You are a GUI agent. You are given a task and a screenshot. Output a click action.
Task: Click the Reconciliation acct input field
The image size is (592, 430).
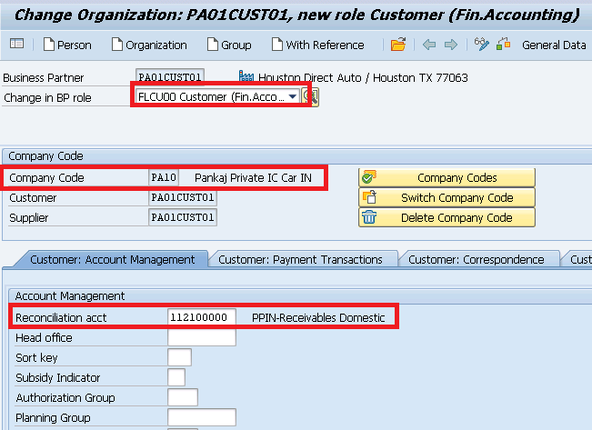coord(202,317)
